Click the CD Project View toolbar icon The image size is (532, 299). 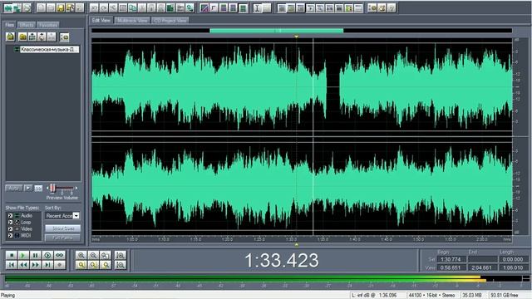click(27, 7)
